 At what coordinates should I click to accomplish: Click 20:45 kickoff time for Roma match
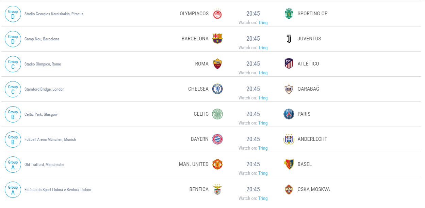pyautogui.click(x=253, y=64)
